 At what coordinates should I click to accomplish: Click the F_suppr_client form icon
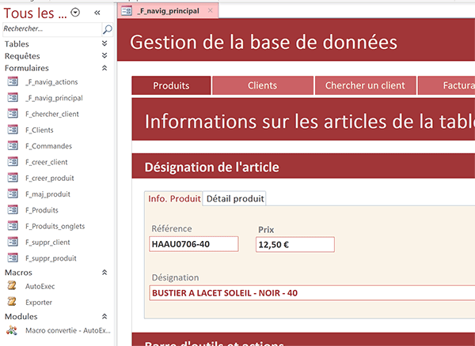pos(13,242)
